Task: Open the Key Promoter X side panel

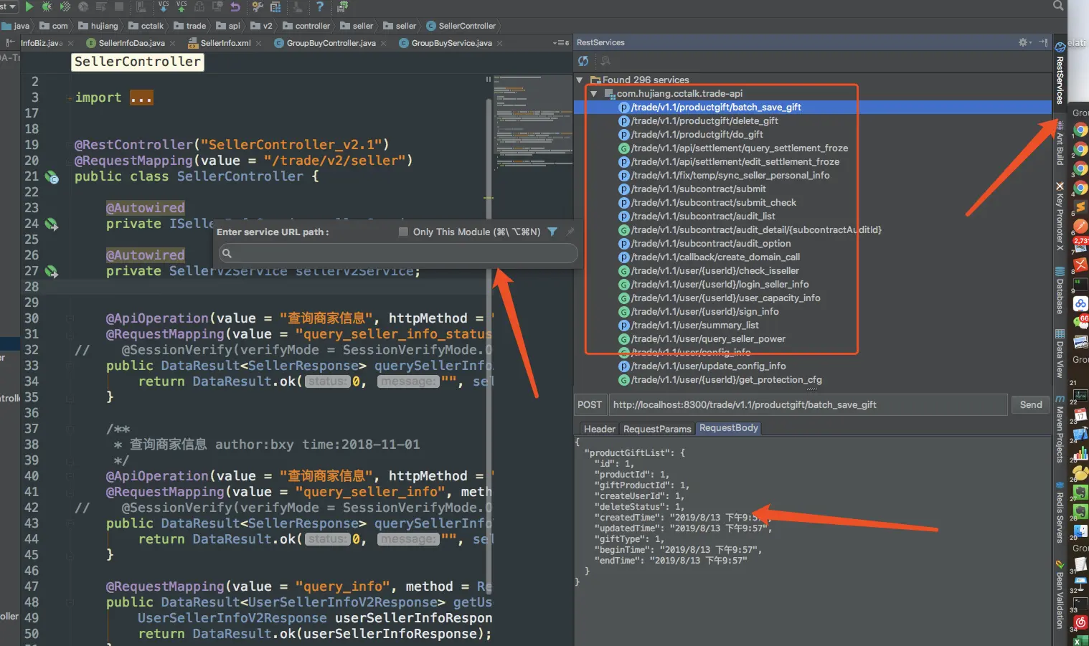Action: [1060, 217]
